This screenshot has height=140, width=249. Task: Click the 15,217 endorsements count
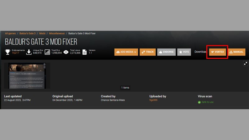16,53
